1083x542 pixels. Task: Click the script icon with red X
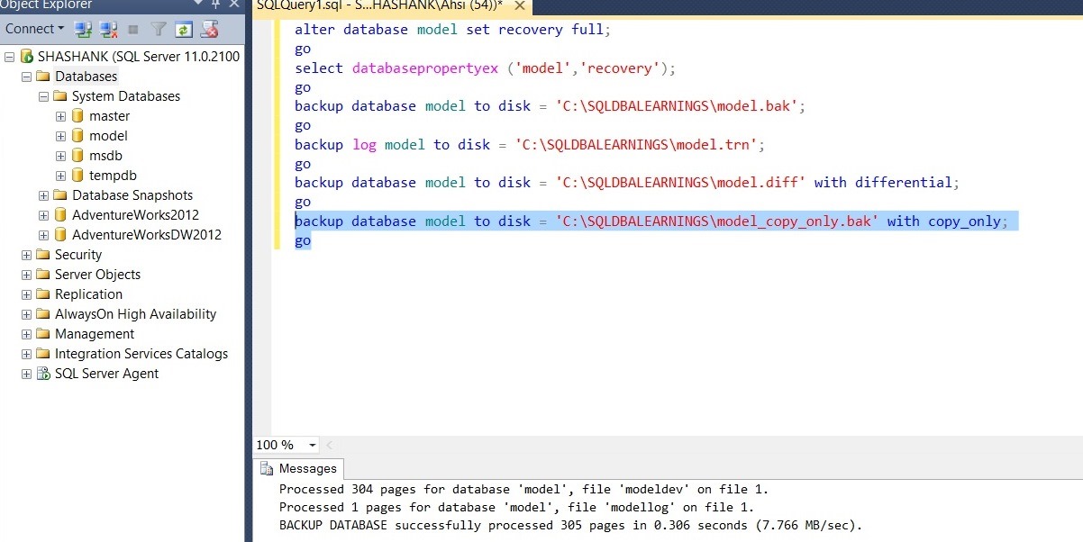pyautogui.click(x=209, y=29)
